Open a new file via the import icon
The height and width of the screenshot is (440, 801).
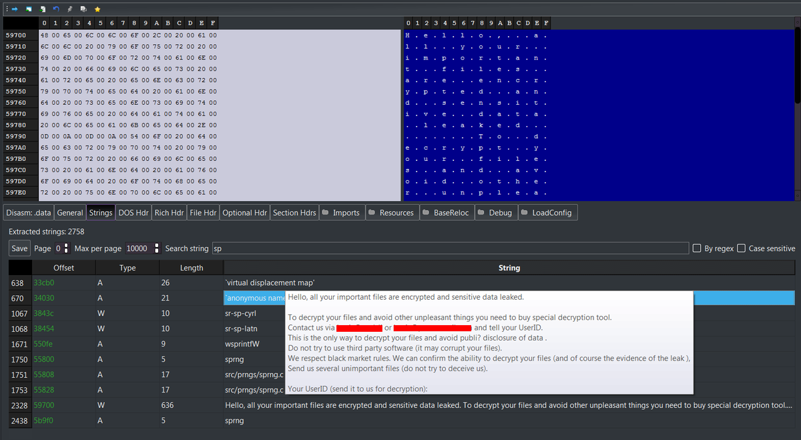[29, 9]
